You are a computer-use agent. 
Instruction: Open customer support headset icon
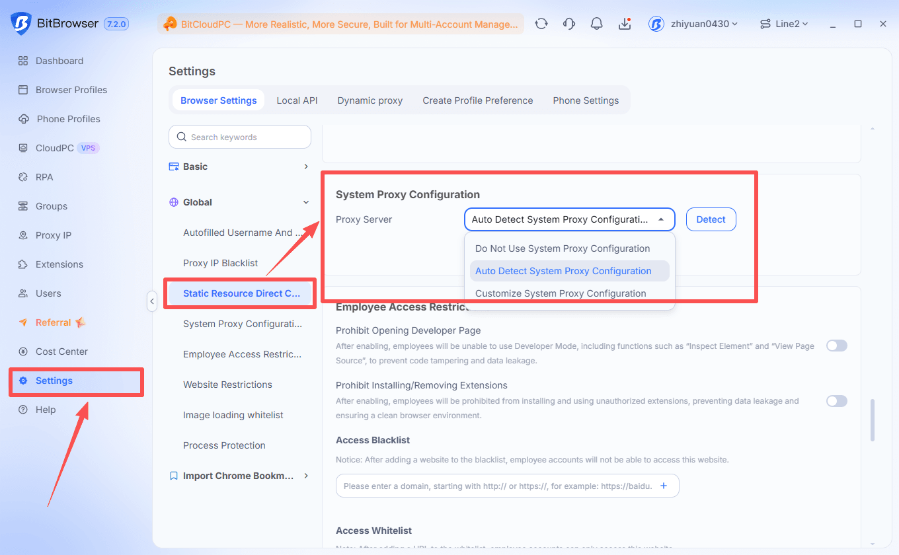coord(569,24)
